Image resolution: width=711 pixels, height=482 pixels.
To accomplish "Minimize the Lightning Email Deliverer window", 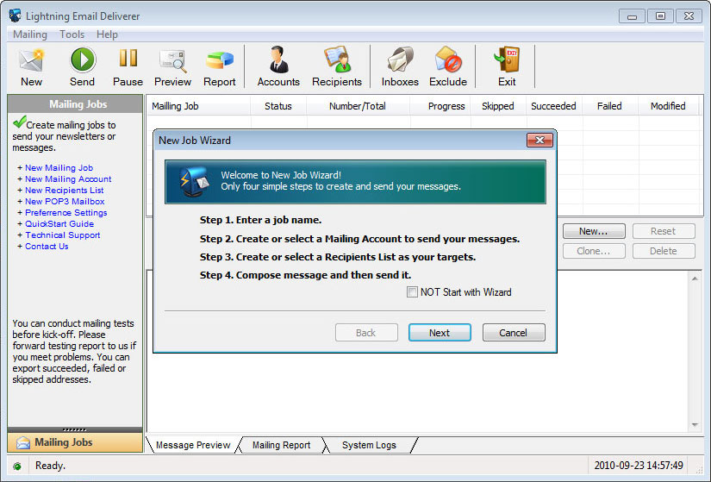I will pyautogui.click(x=632, y=16).
